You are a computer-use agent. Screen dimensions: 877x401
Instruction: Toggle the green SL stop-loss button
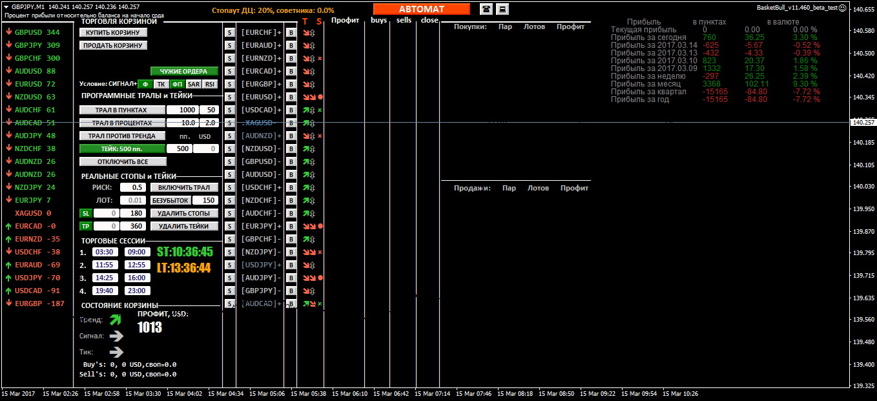[x=85, y=213]
